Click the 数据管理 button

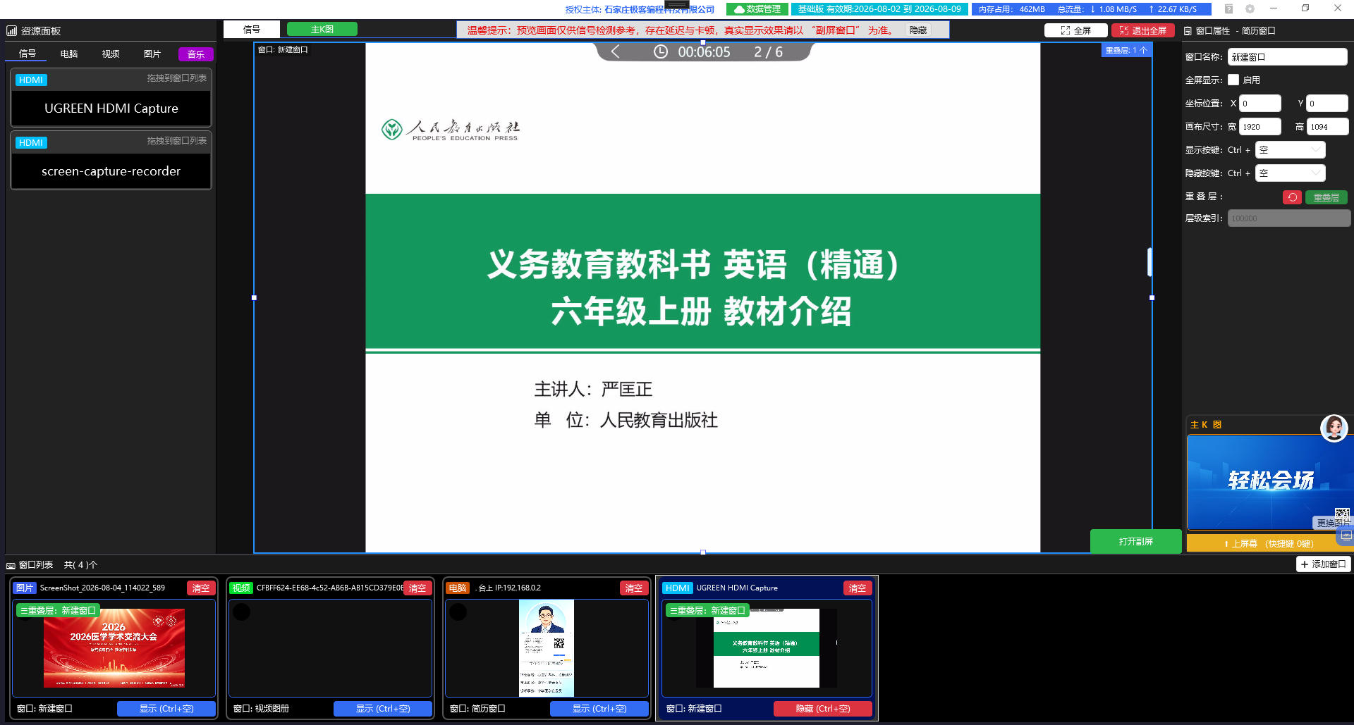(x=757, y=9)
